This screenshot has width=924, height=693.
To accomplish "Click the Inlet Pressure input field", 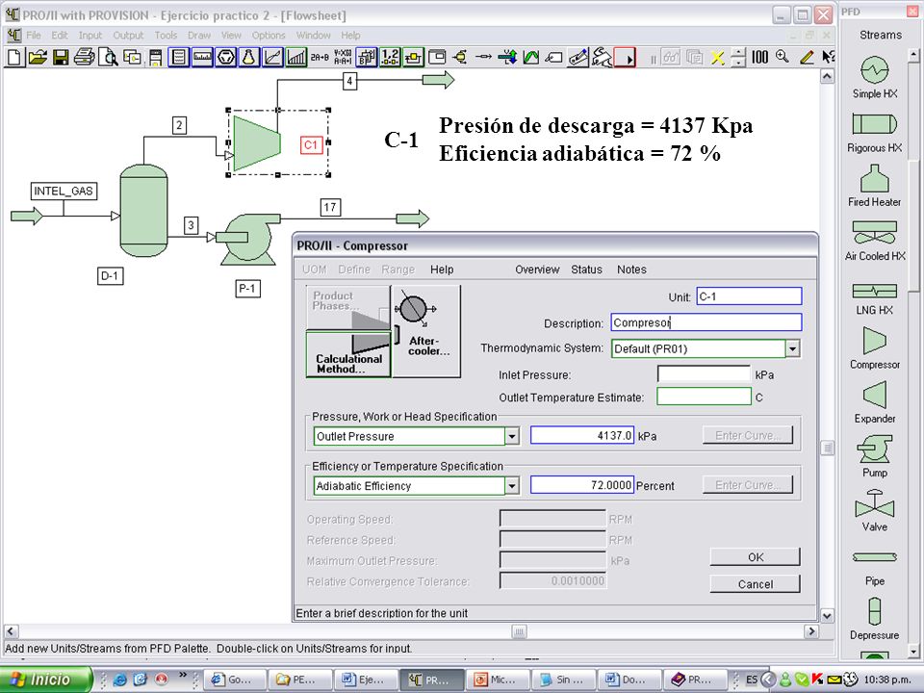I will pos(704,374).
